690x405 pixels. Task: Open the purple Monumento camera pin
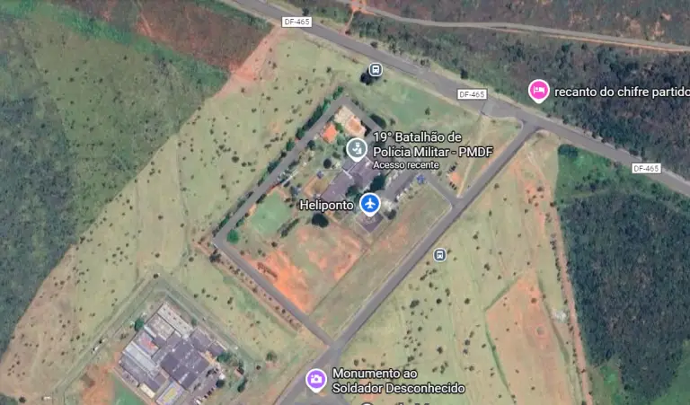(x=316, y=380)
